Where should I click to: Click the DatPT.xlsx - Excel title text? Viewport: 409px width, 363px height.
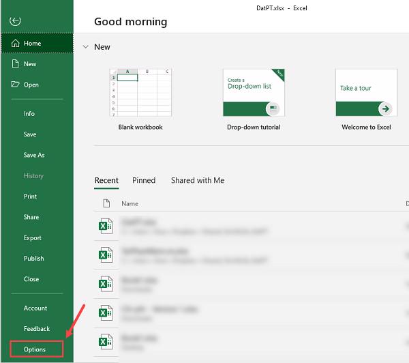click(x=282, y=8)
